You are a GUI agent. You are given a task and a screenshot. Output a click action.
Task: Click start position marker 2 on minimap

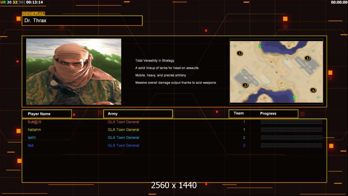click(245, 85)
